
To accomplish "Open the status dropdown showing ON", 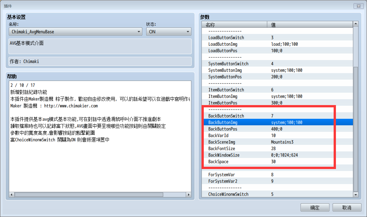I will [x=168, y=32].
